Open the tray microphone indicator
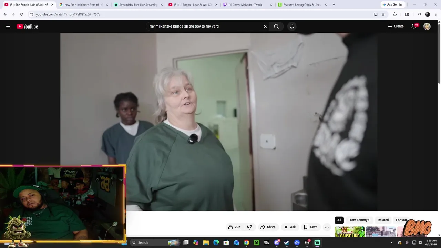441x248 pixels. click(x=407, y=242)
